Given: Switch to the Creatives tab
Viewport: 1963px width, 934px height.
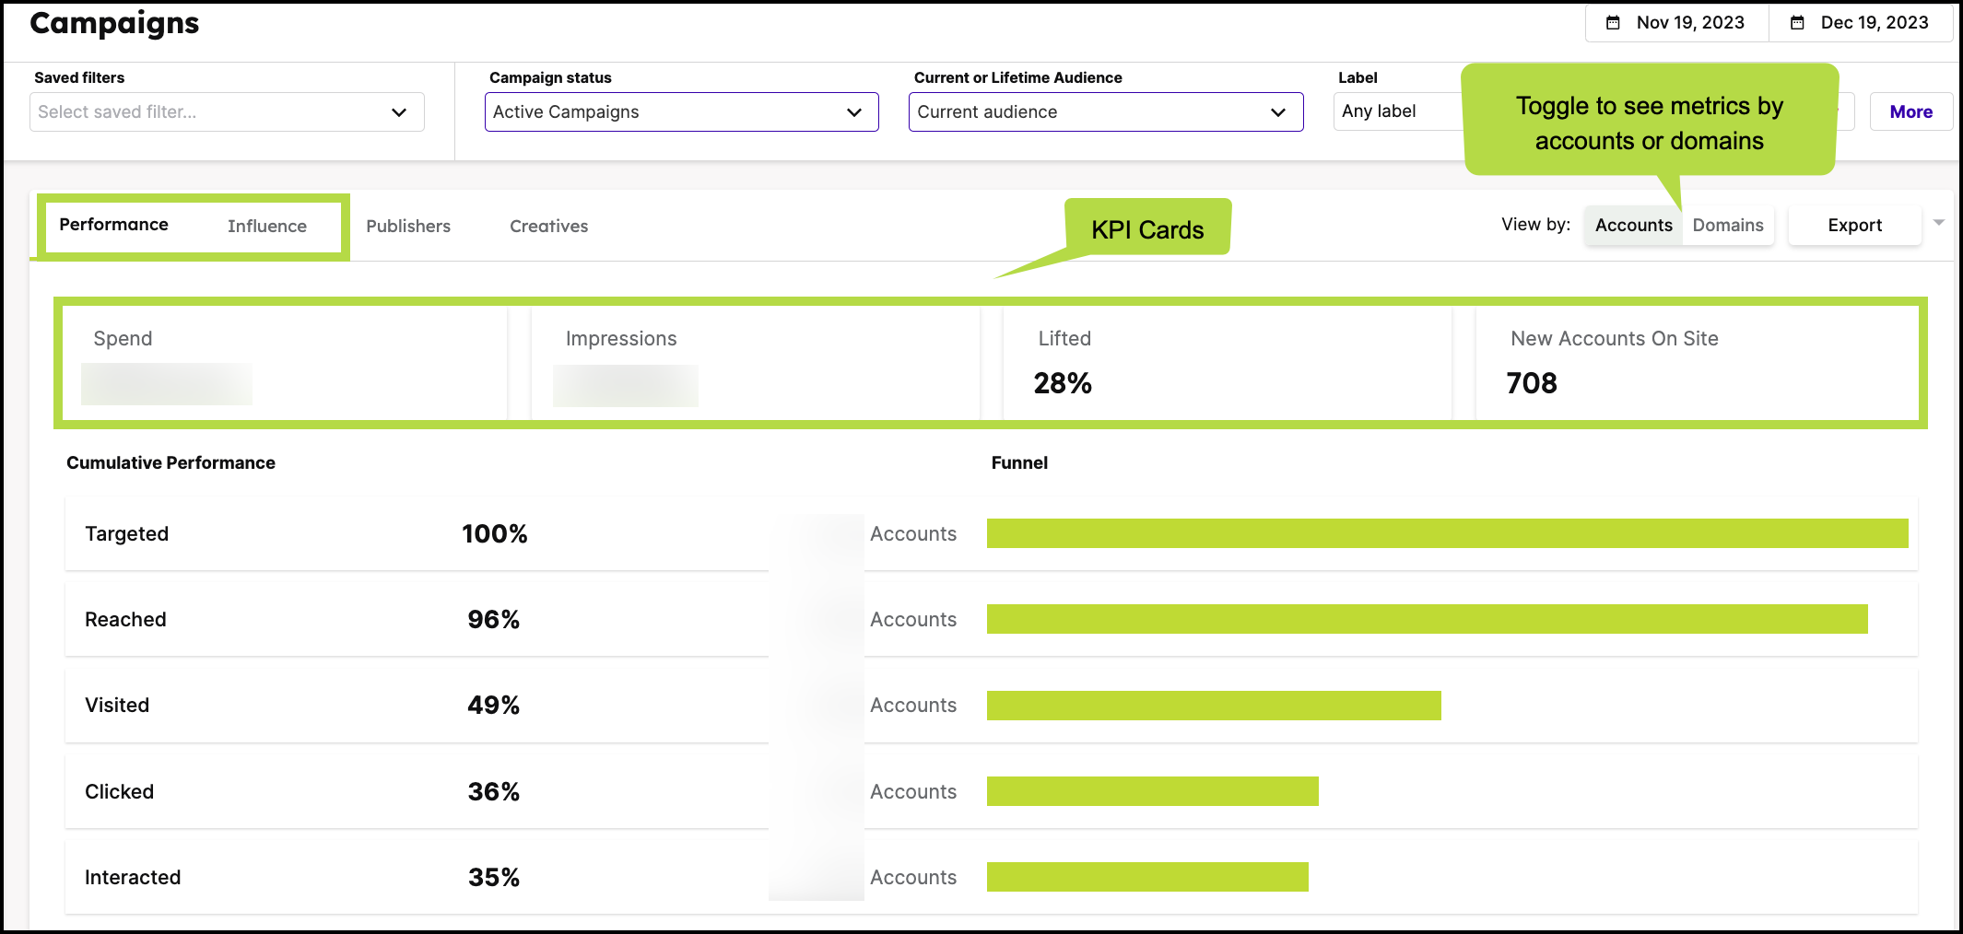Looking at the screenshot, I should (x=548, y=226).
